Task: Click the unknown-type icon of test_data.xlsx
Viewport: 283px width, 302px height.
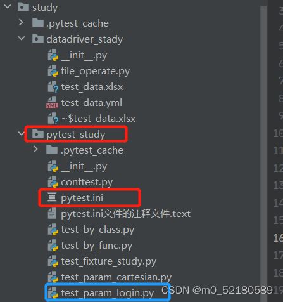Action: pos(53,87)
